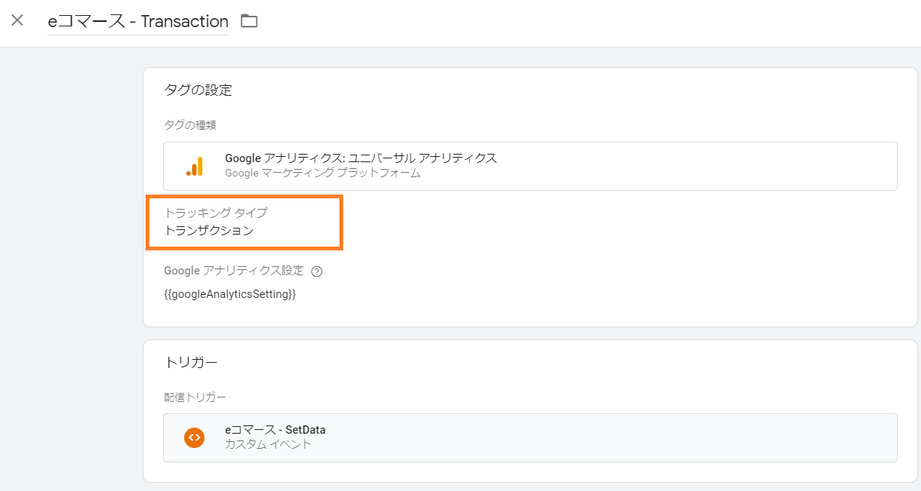The height and width of the screenshot is (491, 921).
Task: Click the トラッキング タイプ label
Action: coord(215,213)
